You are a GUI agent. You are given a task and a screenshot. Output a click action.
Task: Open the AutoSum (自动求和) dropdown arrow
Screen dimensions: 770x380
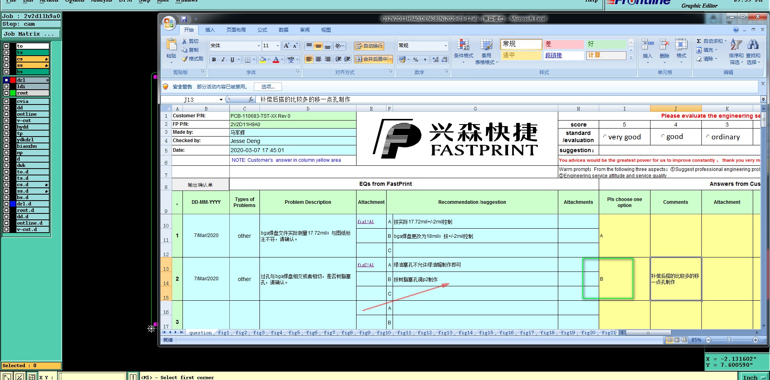725,41
